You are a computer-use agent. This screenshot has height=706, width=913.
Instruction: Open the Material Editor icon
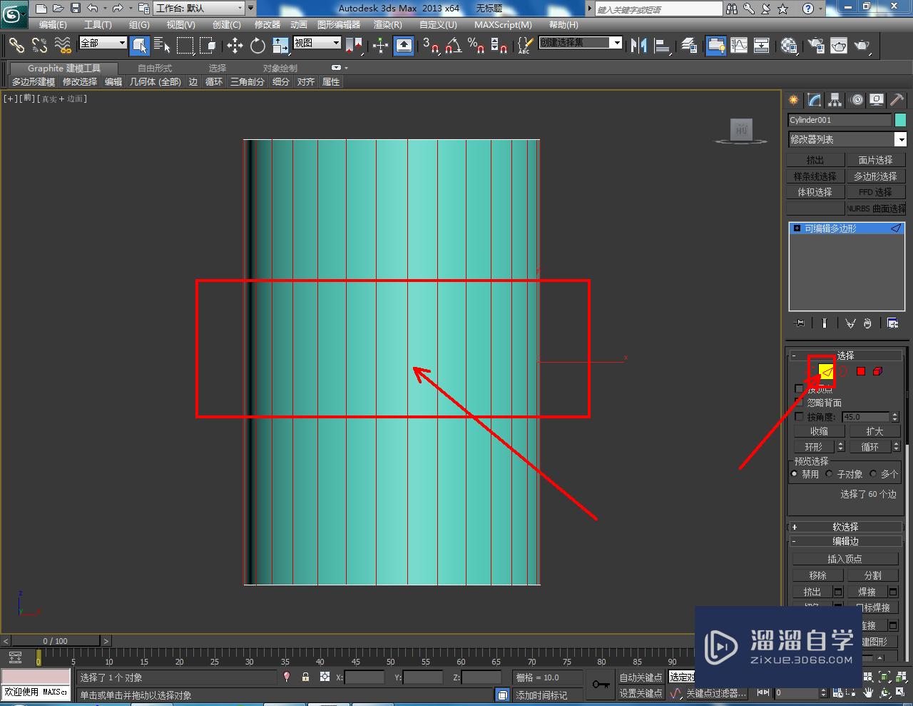[x=788, y=46]
